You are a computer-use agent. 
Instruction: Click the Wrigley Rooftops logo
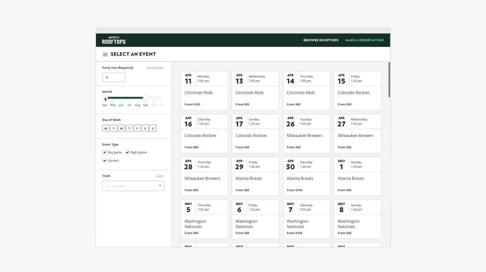click(x=114, y=40)
